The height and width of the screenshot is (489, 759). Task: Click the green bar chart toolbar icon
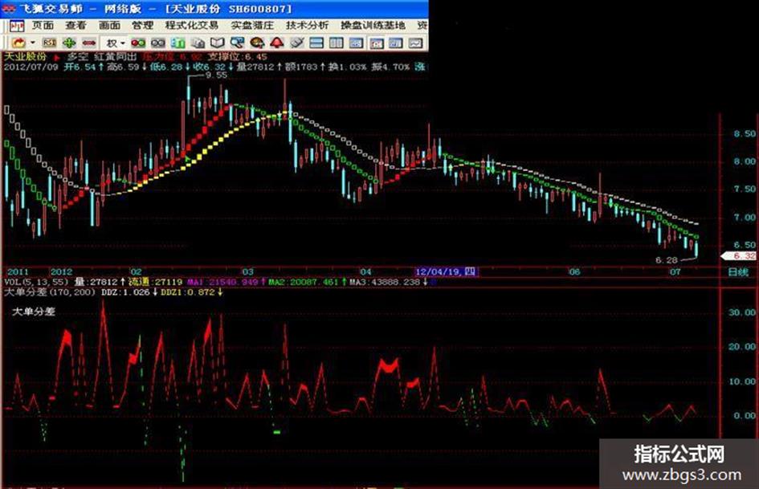[x=178, y=43]
